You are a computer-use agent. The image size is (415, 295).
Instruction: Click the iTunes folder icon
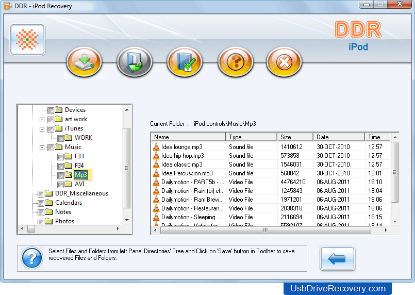(59, 128)
